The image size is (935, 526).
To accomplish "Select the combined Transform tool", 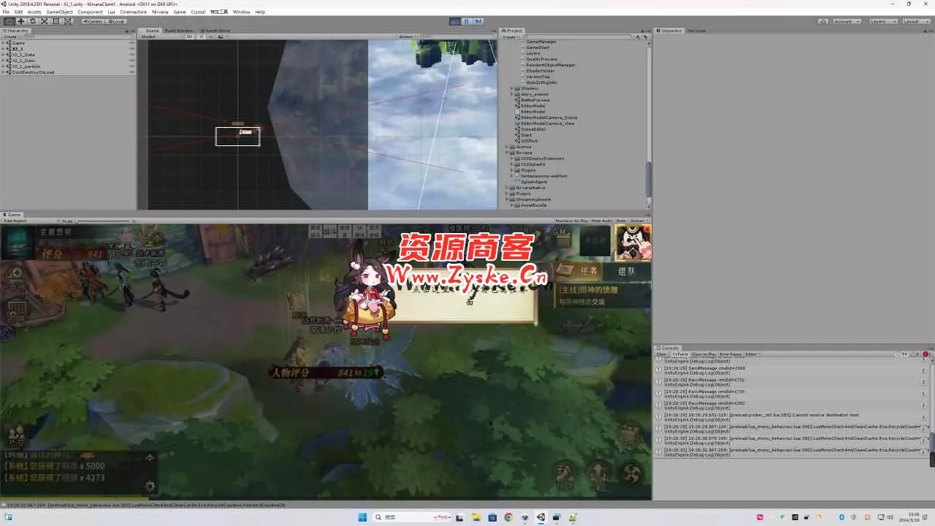I will [x=68, y=21].
